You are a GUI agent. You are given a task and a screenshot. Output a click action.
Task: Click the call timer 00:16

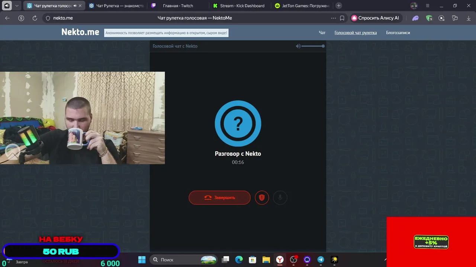click(x=238, y=162)
